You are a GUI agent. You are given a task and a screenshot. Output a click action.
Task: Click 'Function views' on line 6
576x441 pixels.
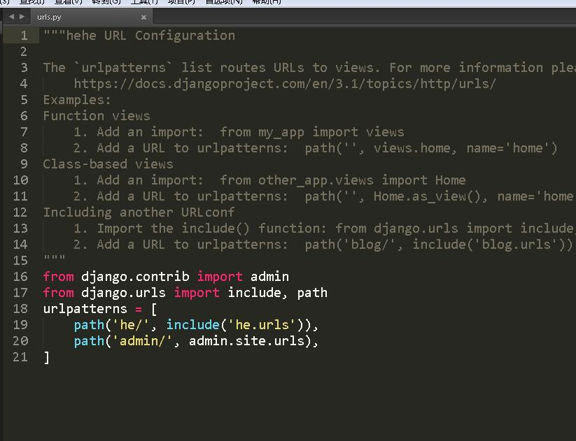pos(97,116)
